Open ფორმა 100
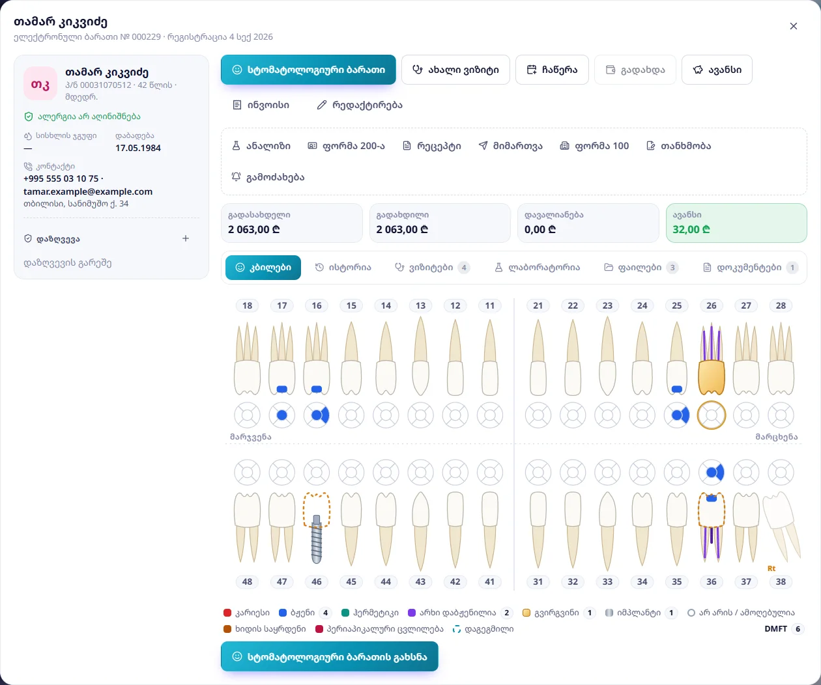821x685 pixels. 594,146
